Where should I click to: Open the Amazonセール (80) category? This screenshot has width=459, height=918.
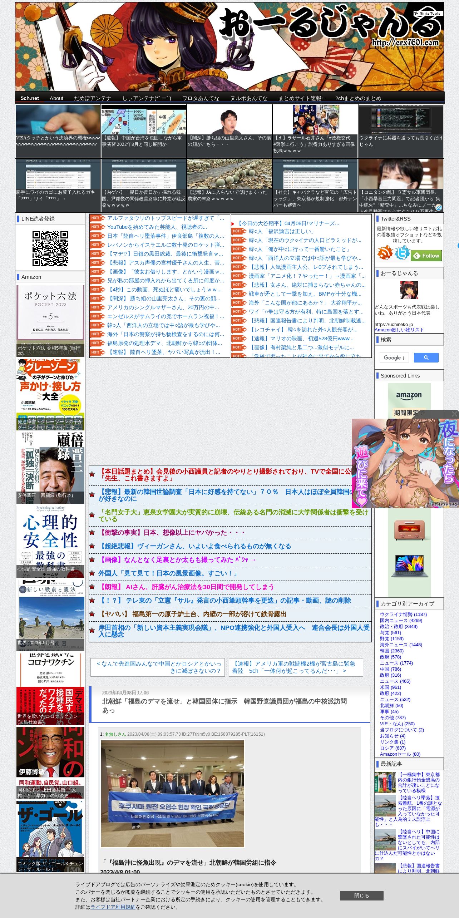point(400,754)
